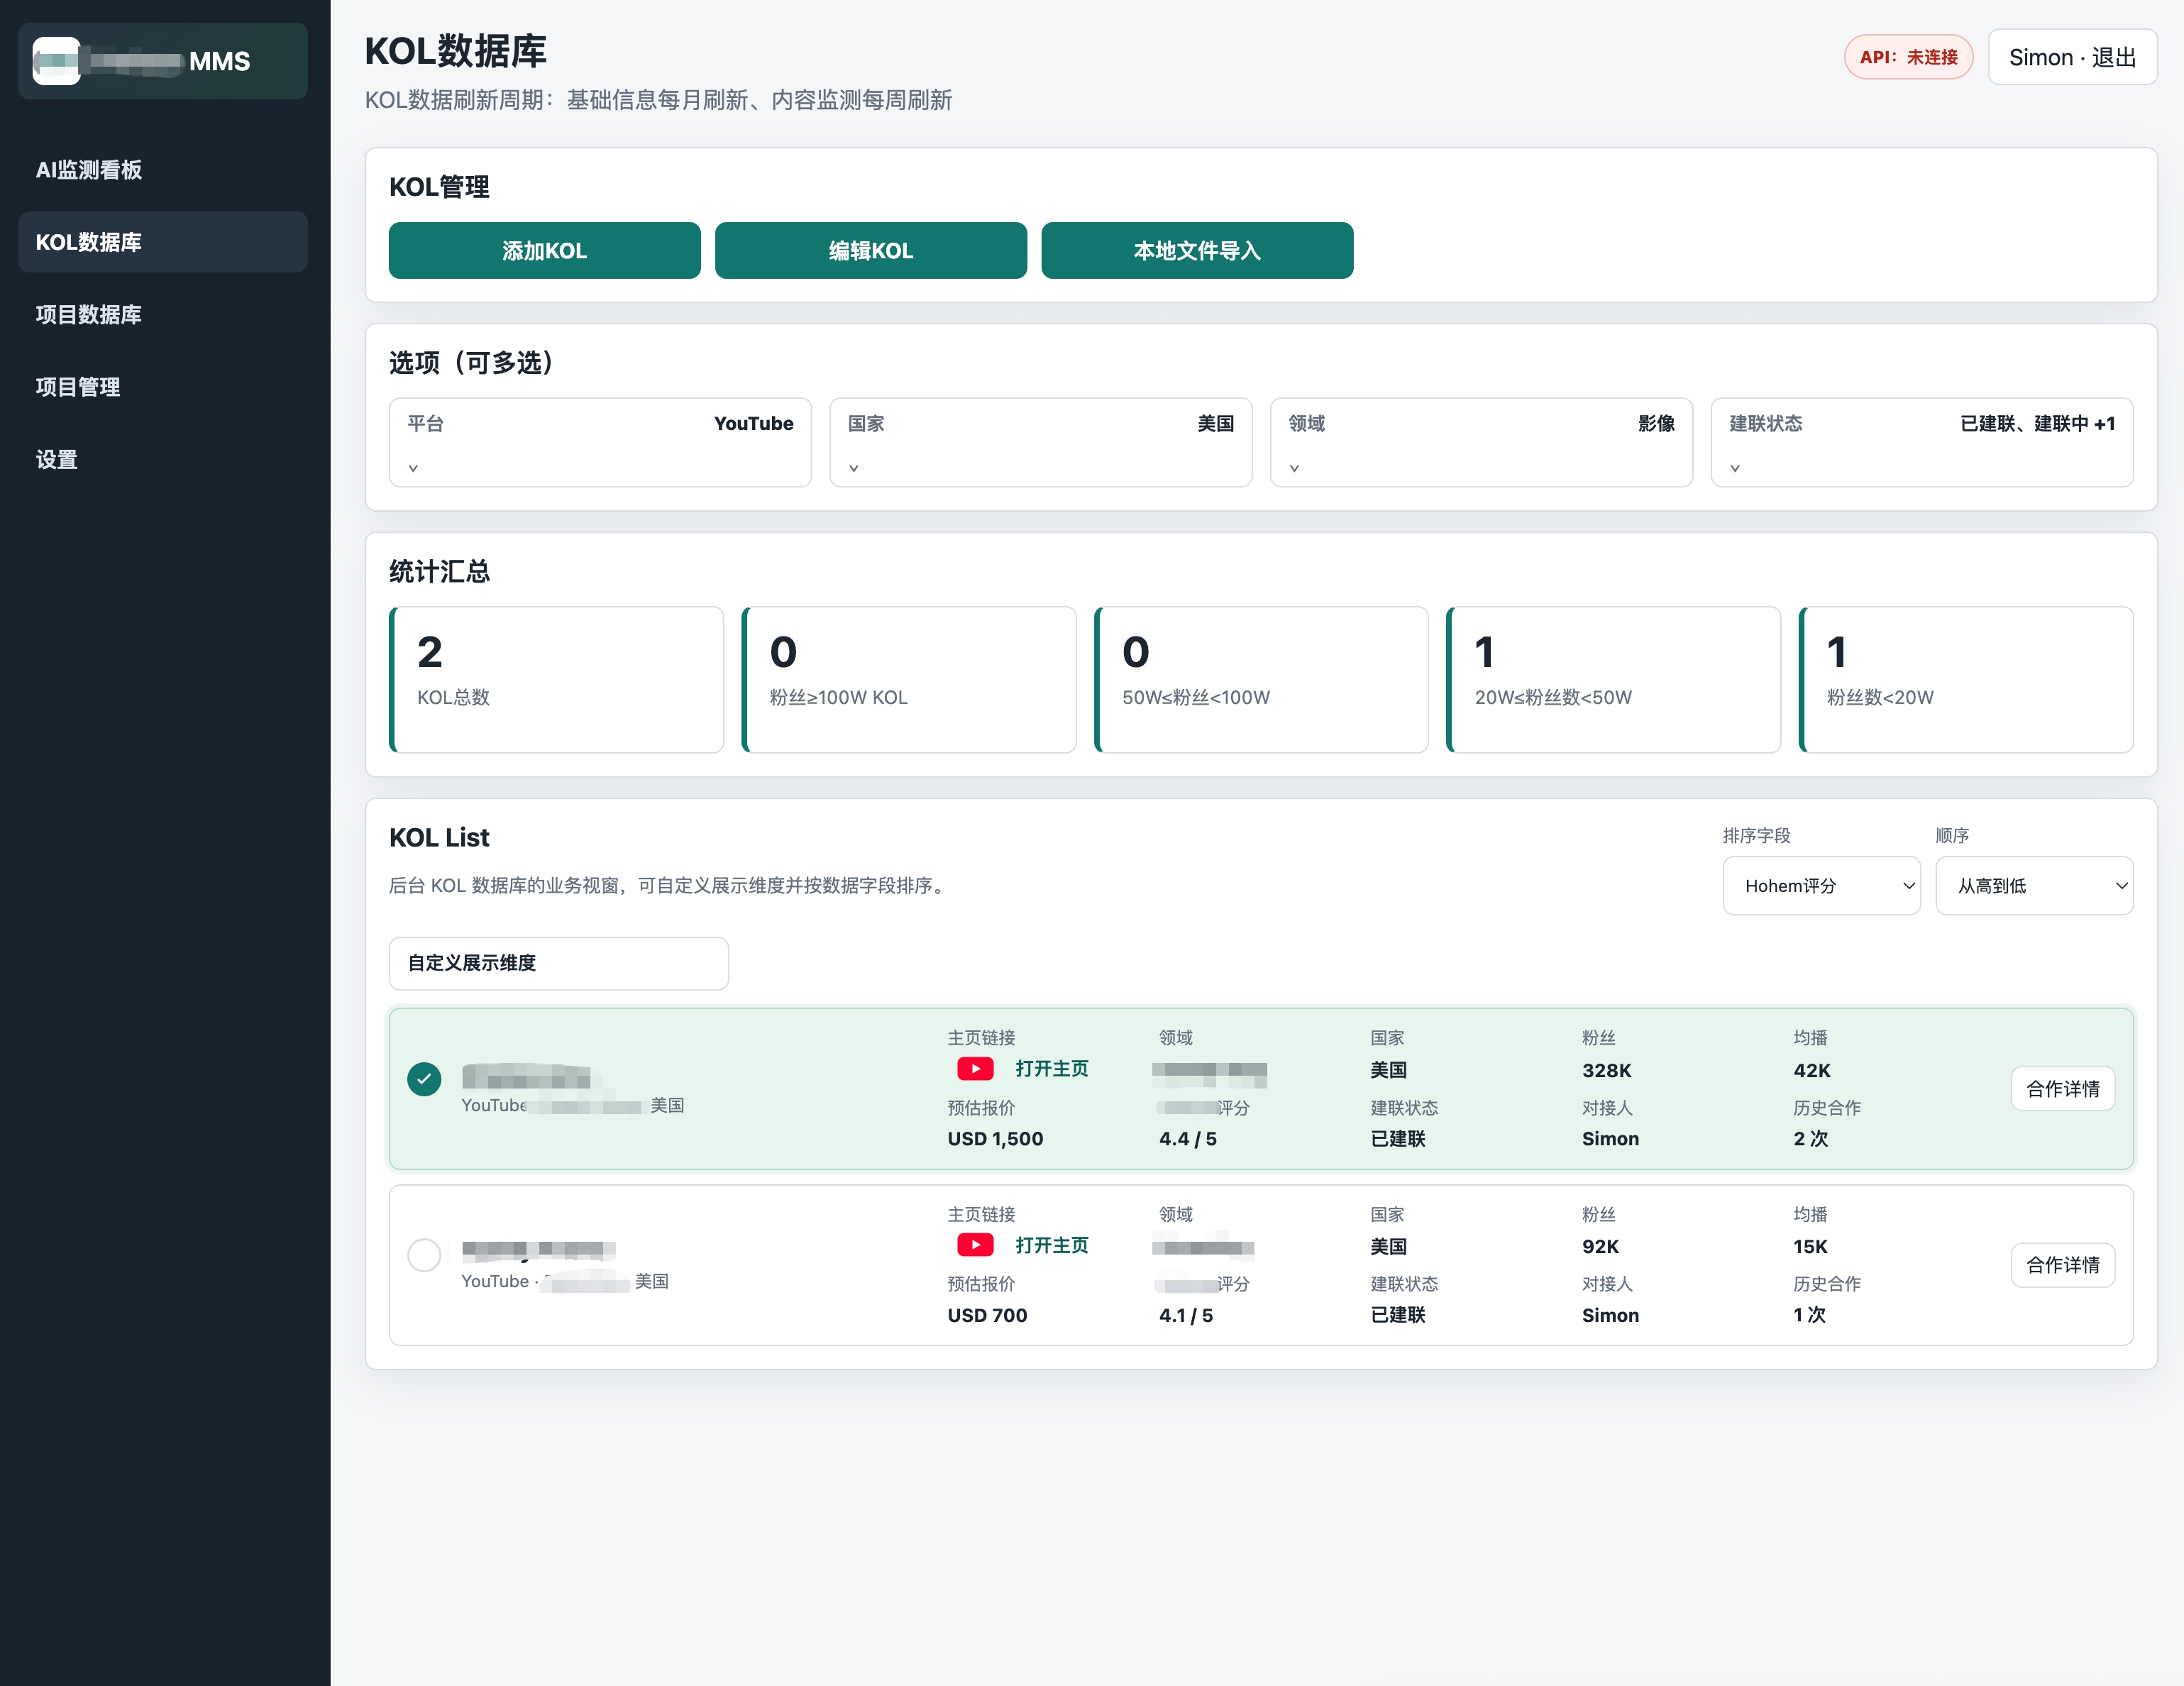Click the YouTube icon in the 328K row
2184x1686 pixels.
pyautogui.click(x=975, y=1069)
